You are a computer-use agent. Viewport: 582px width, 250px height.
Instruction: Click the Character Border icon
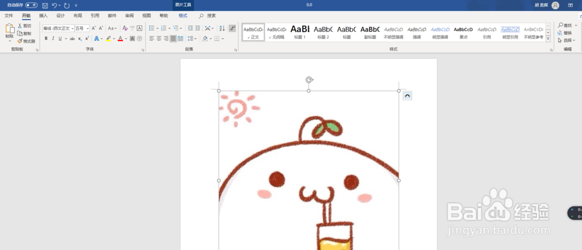coord(140,28)
